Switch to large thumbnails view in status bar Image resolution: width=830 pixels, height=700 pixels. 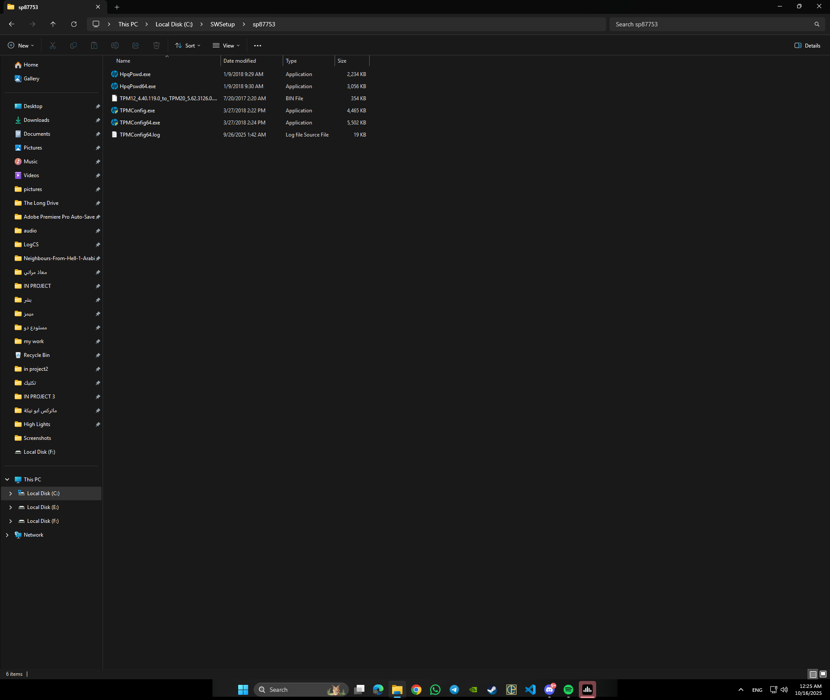click(823, 674)
